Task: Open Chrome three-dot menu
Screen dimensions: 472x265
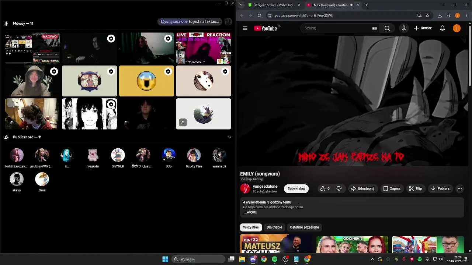Action: [x=466, y=15]
